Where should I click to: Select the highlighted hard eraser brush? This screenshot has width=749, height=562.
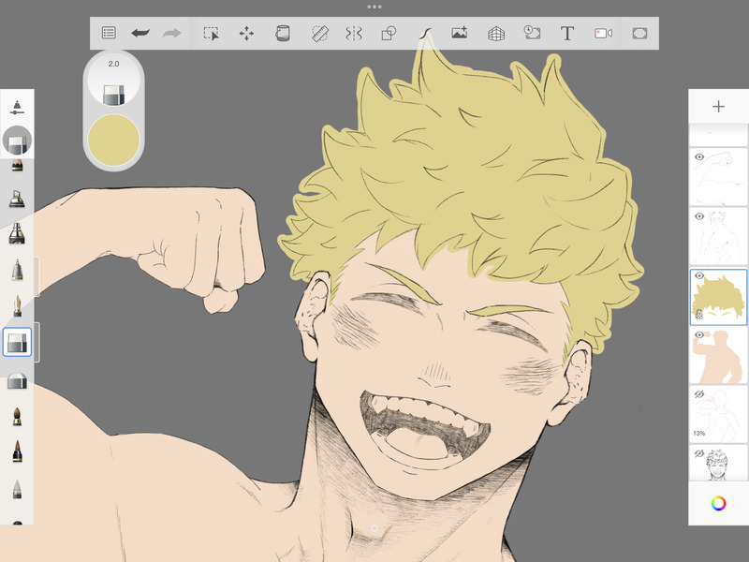click(17, 342)
